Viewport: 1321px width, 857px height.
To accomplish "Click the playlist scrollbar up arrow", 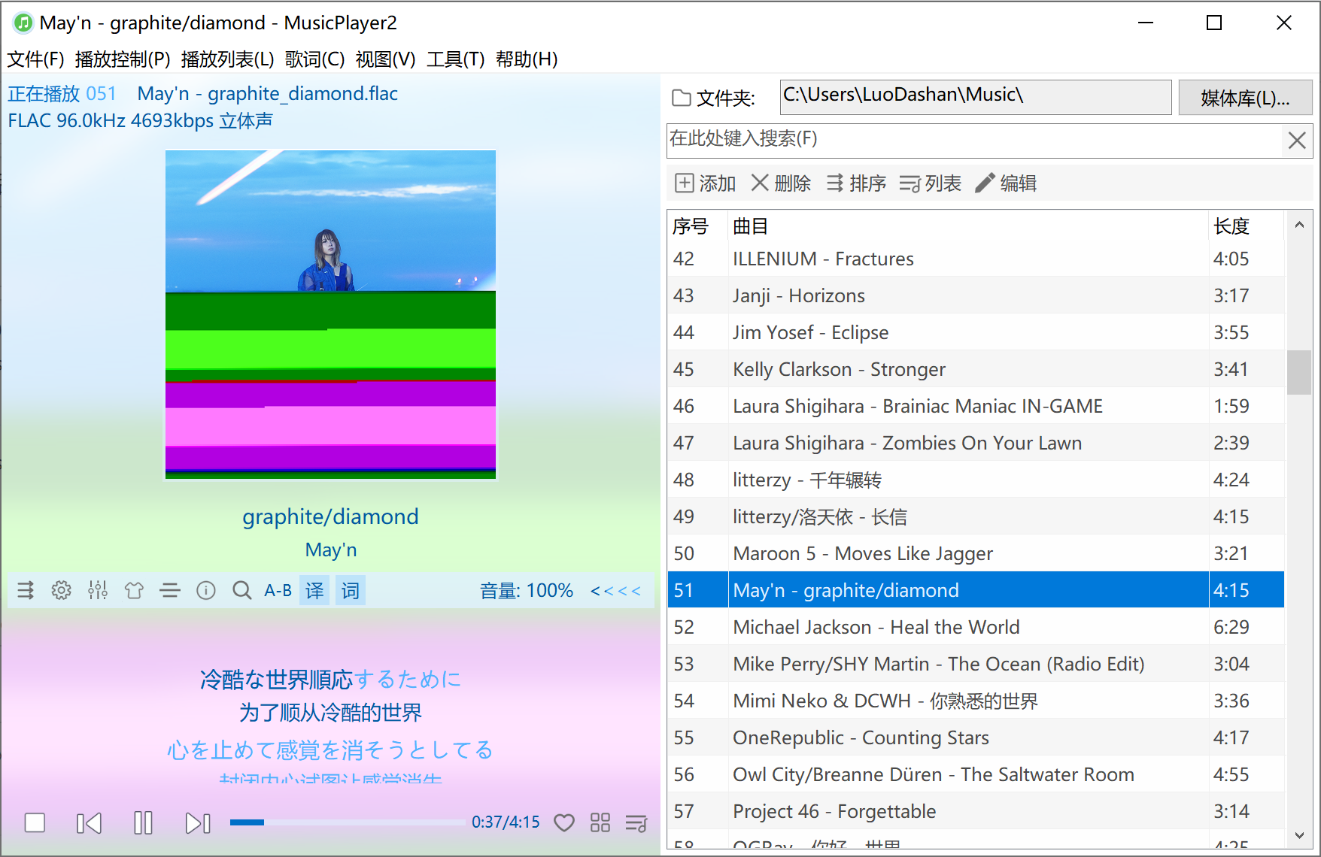I will pyautogui.click(x=1299, y=225).
